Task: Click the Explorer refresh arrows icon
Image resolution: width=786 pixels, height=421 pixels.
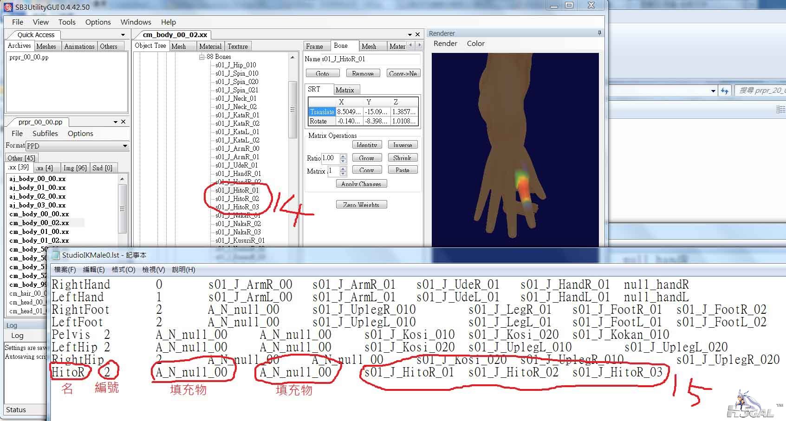Action: pyautogui.click(x=725, y=91)
